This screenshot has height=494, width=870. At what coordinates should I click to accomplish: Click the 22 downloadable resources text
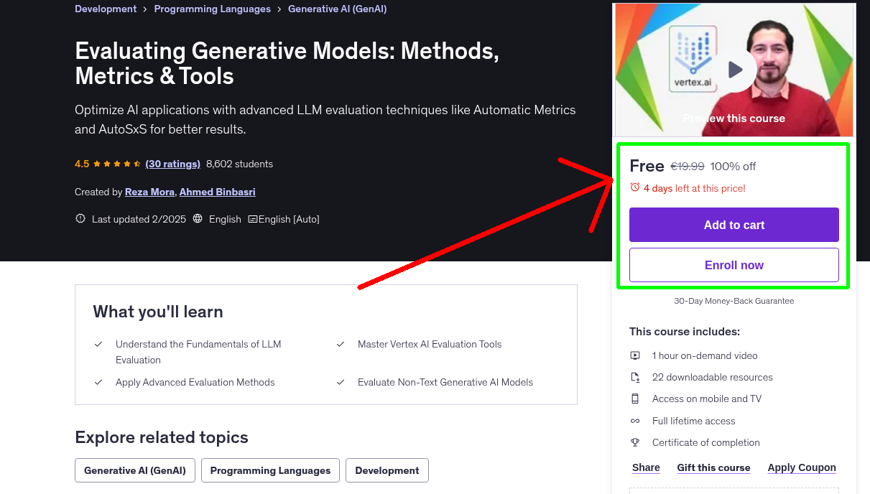tap(713, 377)
